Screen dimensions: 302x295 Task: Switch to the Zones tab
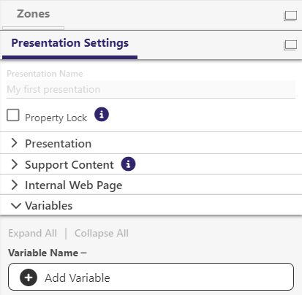click(x=34, y=14)
